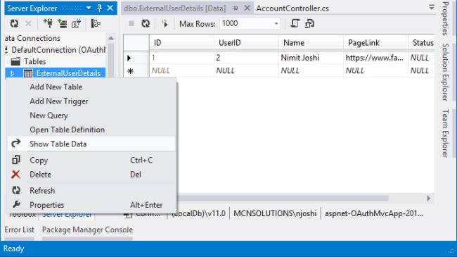Click the filter icon next to Max Rows
The width and height of the screenshot is (457, 257).
(x=165, y=23)
